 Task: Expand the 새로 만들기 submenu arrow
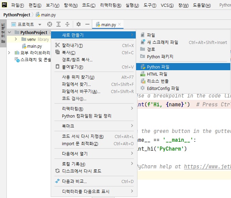pos(132,35)
